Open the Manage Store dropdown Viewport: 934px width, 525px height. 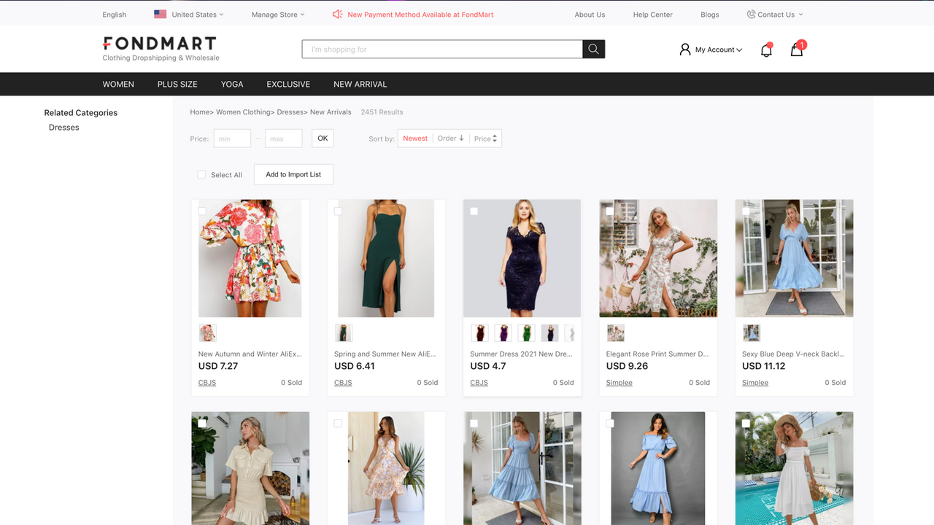277,14
